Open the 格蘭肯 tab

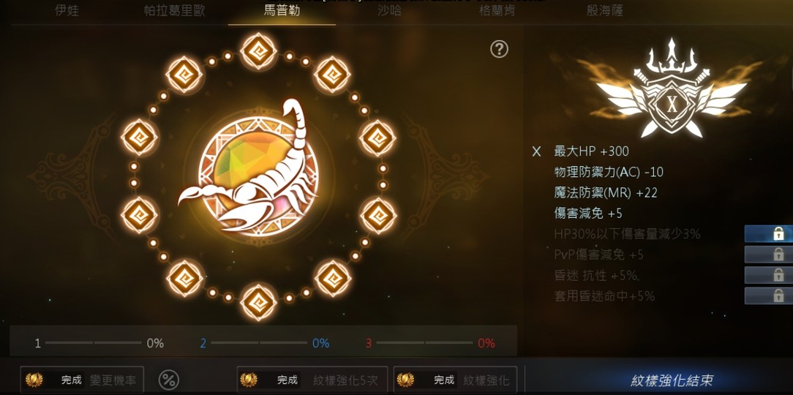(x=497, y=11)
